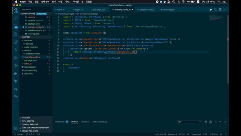Image resolution: width=241 pixels, height=136 pixels.
Task: Collapse the constant folder
Action: point(36,40)
